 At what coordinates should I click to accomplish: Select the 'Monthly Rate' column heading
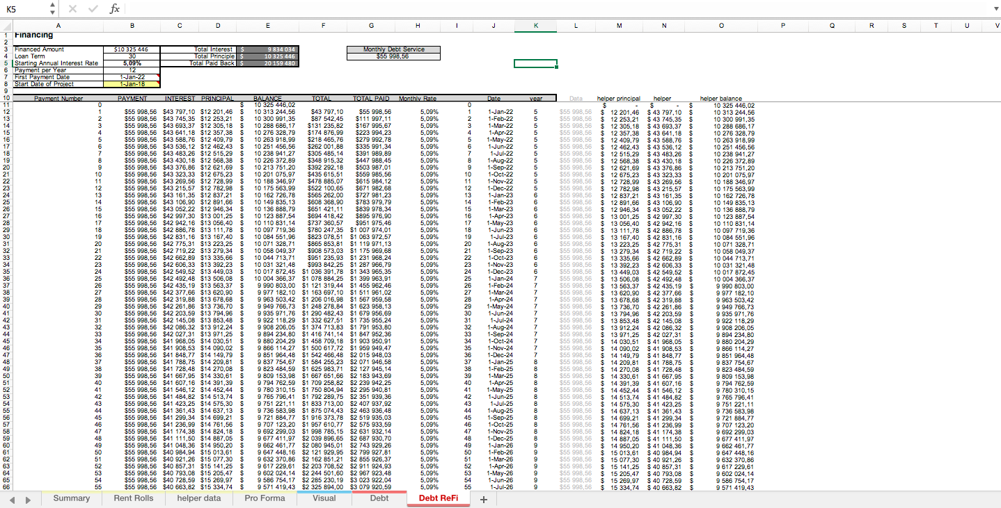tap(418, 99)
